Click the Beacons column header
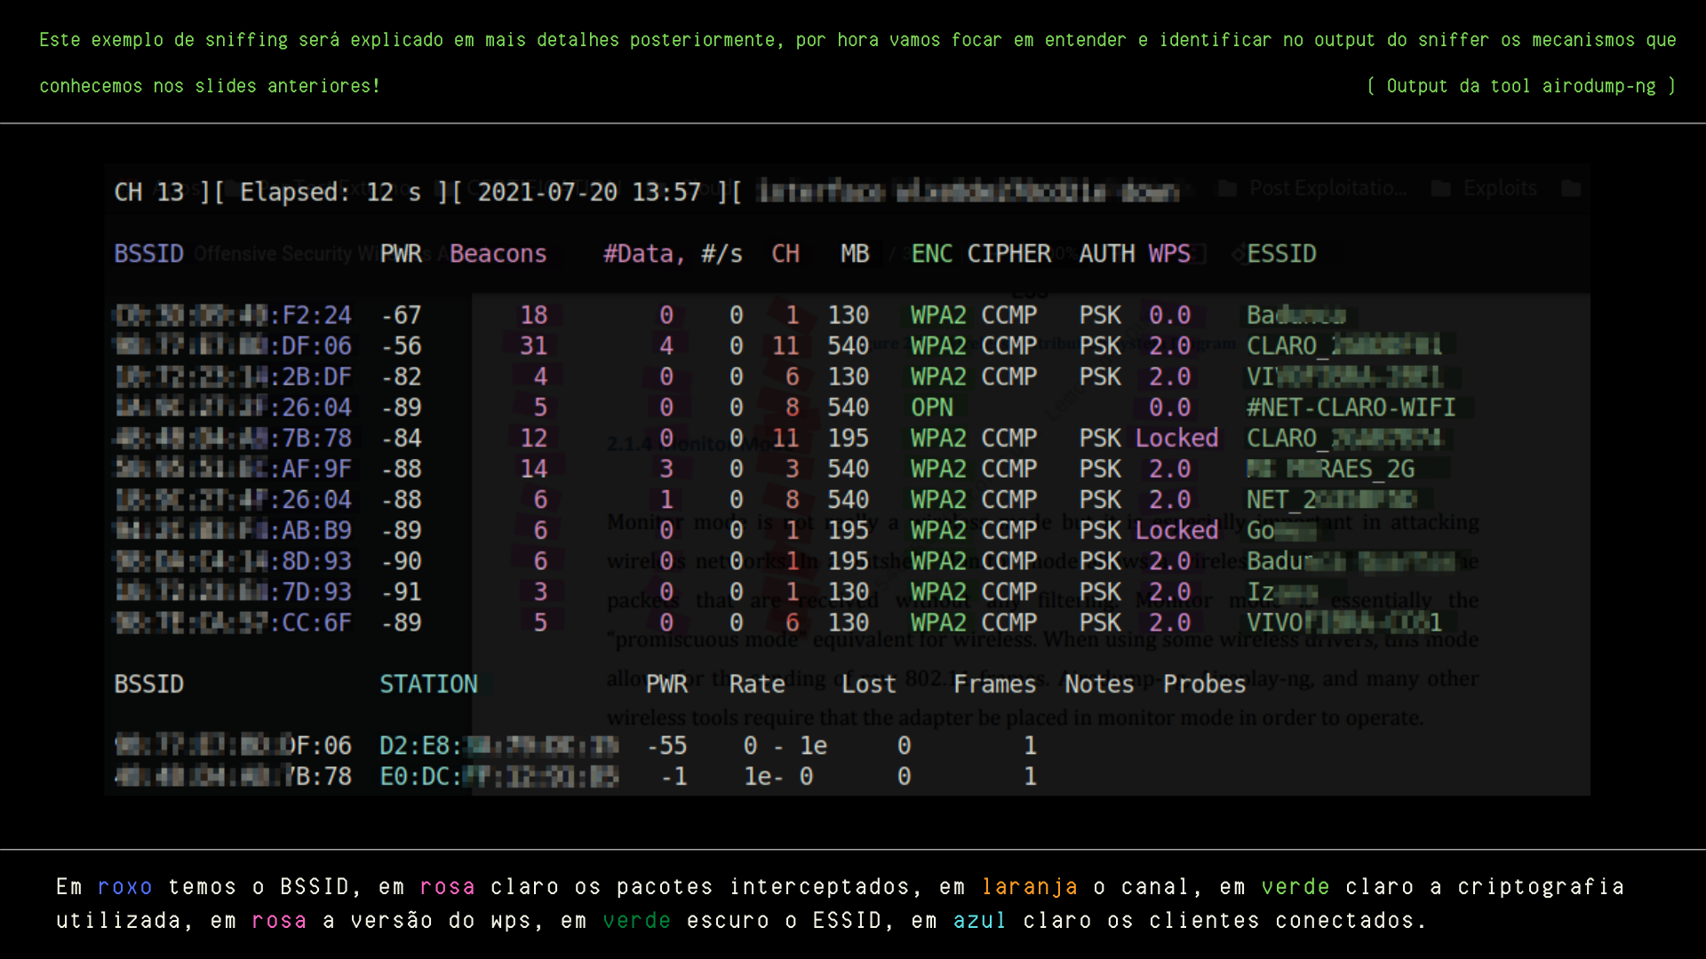The width and height of the screenshot is (1706, 959). click(498, 254)
